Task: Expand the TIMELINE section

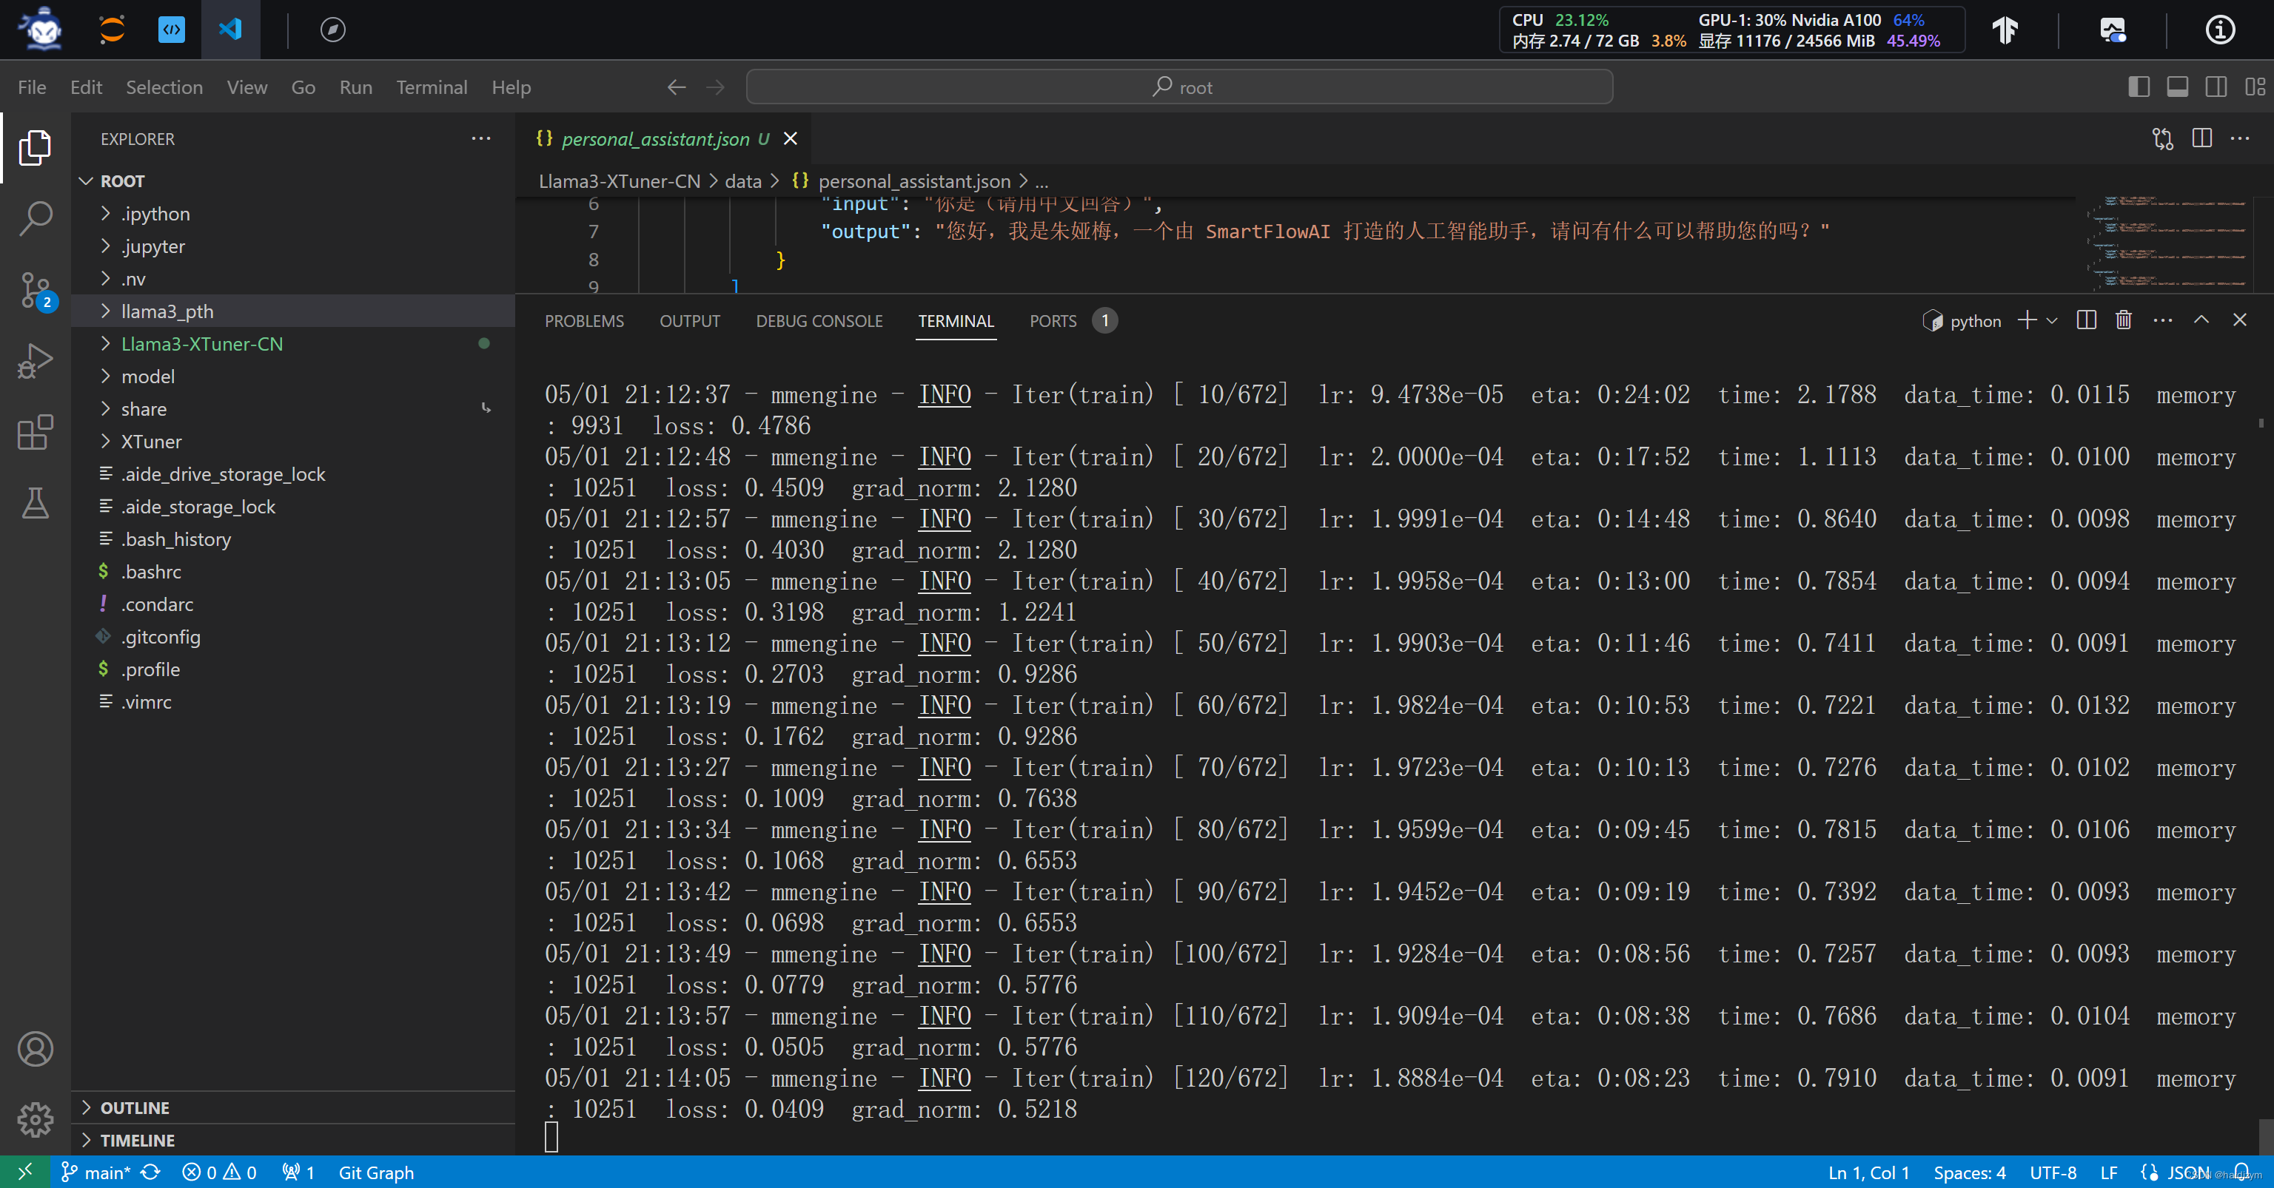Action: (293, 1141)
